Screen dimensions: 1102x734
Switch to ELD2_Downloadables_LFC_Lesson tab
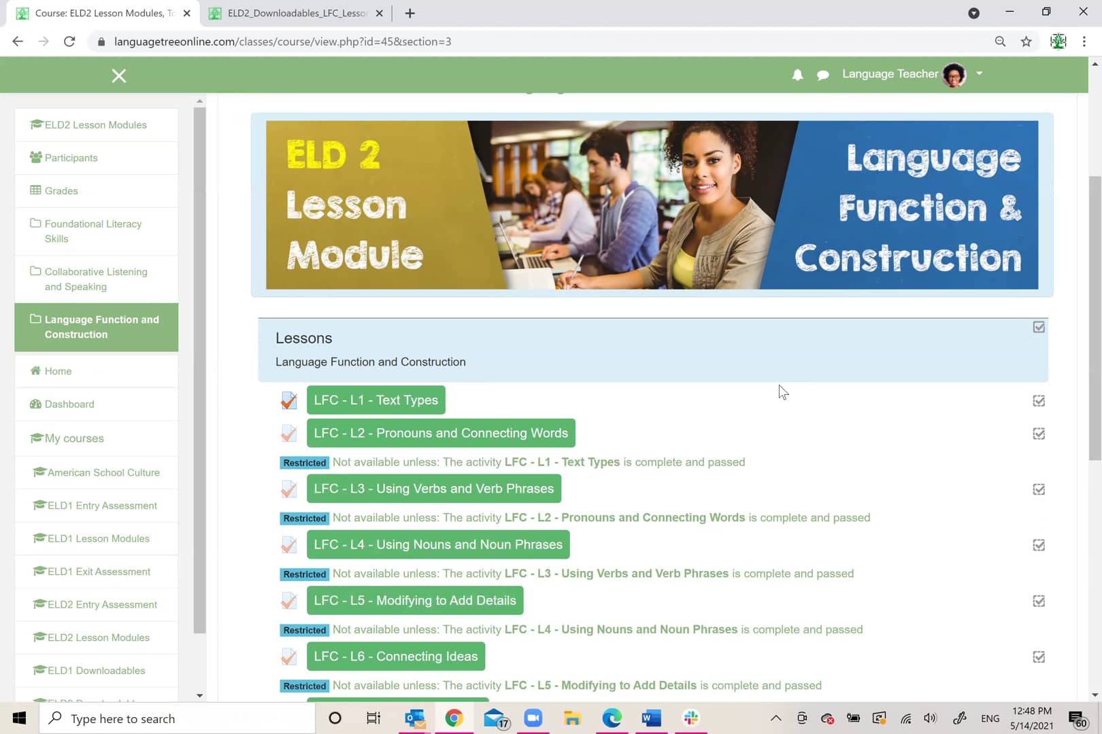tap(298, 13)
